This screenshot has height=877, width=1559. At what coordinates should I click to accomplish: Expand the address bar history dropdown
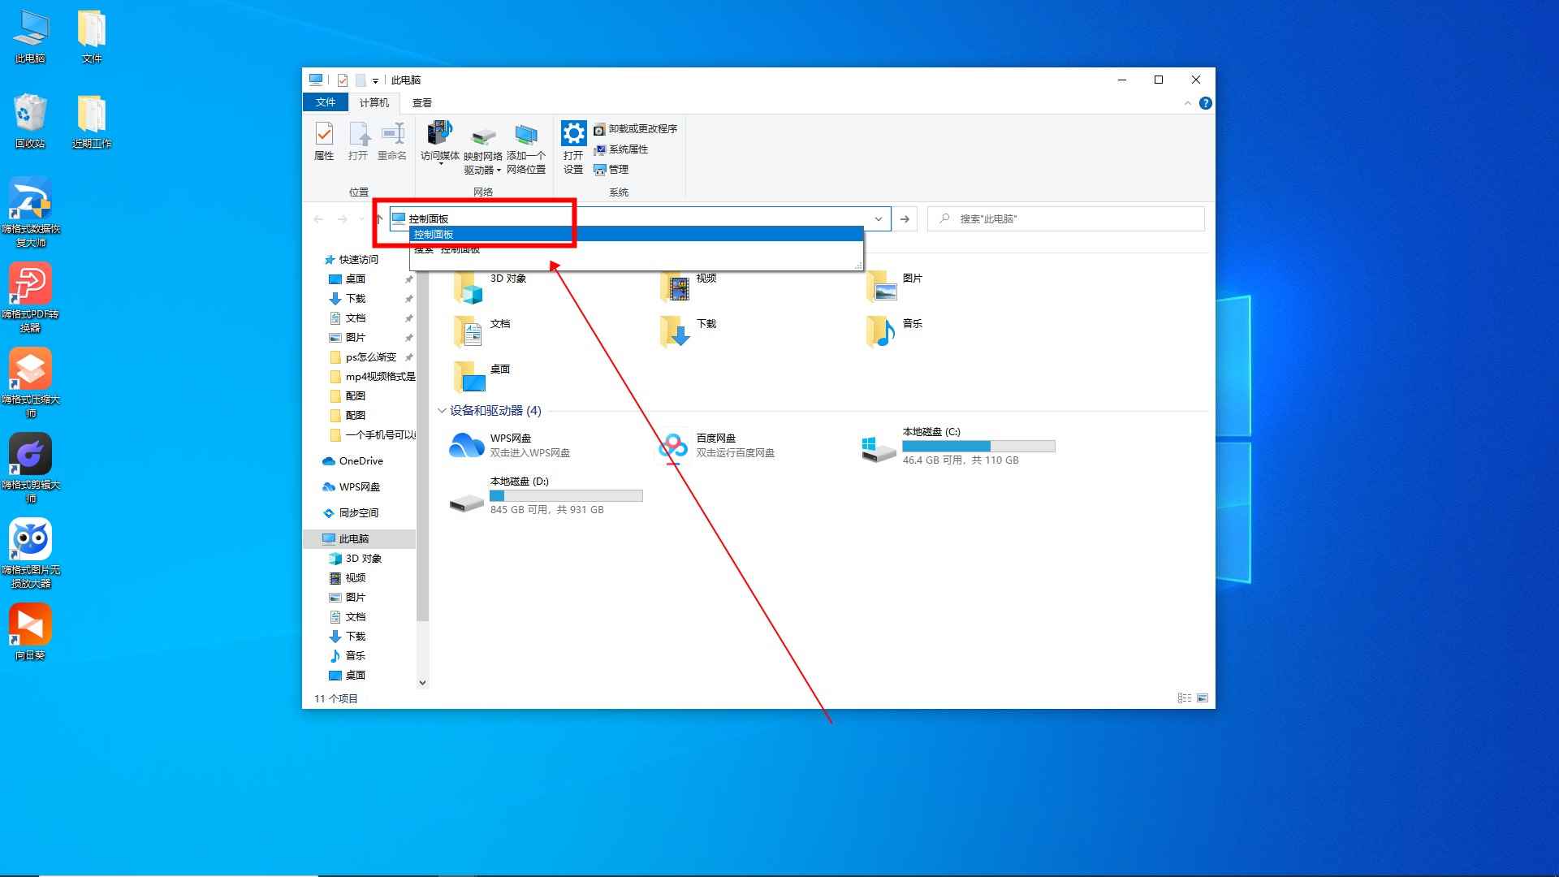pyautogui.click(x=878, y=219)
